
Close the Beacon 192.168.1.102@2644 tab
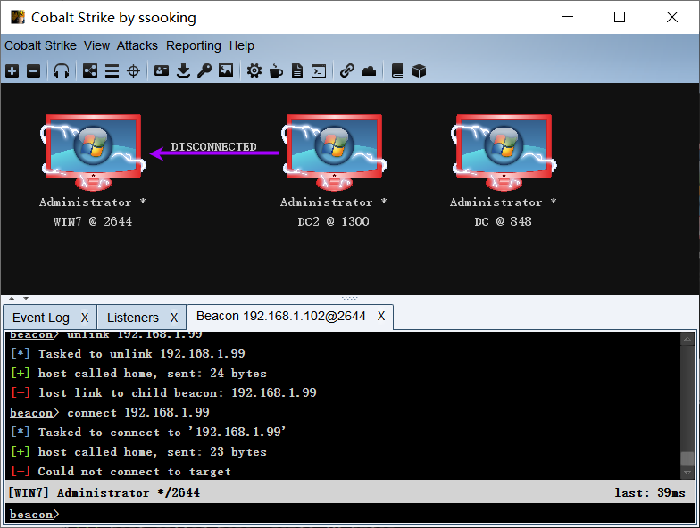[x=380, y=316]
